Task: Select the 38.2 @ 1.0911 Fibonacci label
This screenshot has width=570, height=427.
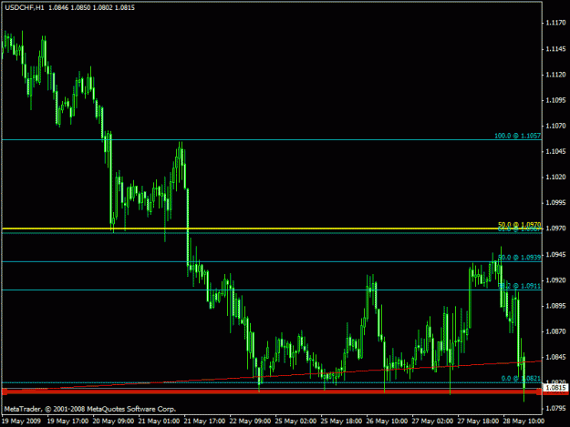Action: coord(520,286)
